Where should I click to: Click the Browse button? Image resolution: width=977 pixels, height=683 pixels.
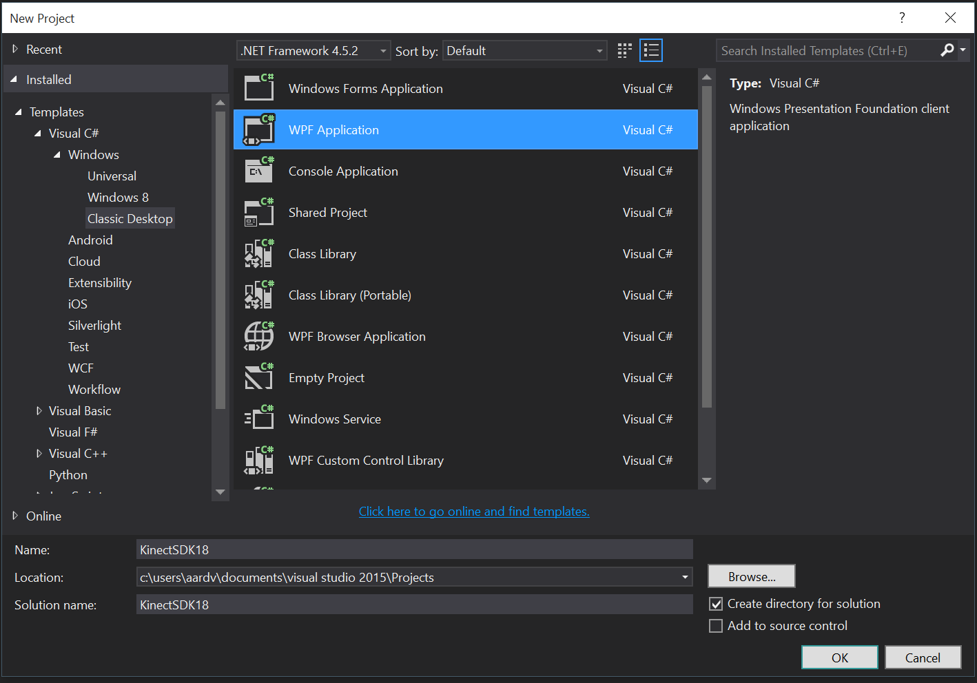(750, 576)
